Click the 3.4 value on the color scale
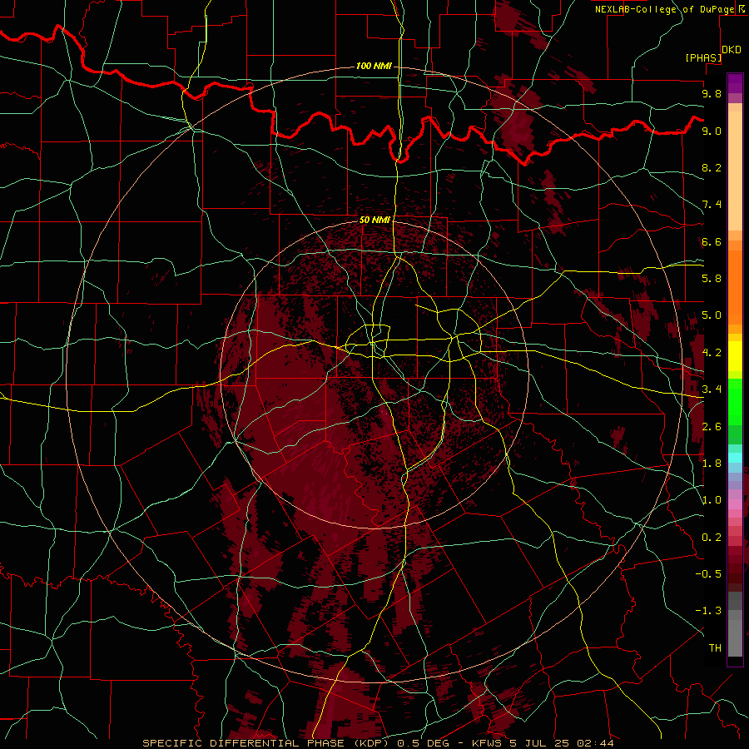Viewport: 749px width, 749px height. coord(712,389)
